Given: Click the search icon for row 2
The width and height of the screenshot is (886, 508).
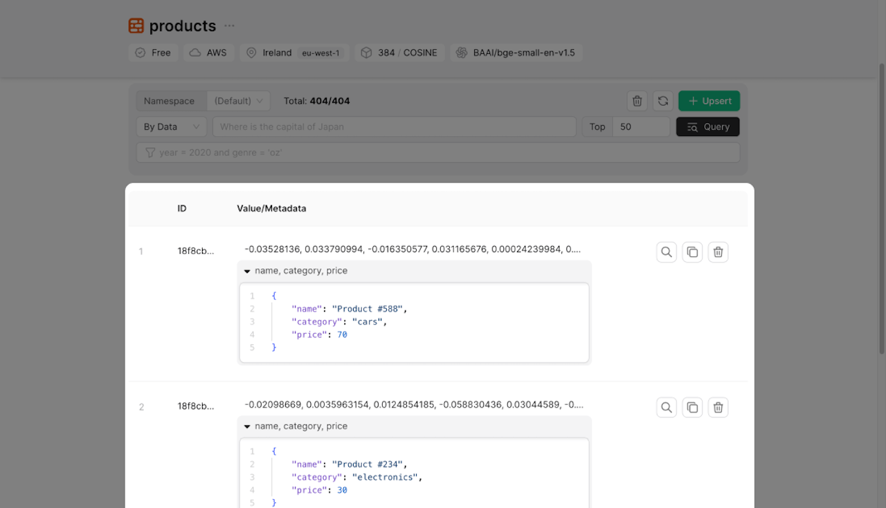Looking at the screenshot, I should [x=666, y=408].
